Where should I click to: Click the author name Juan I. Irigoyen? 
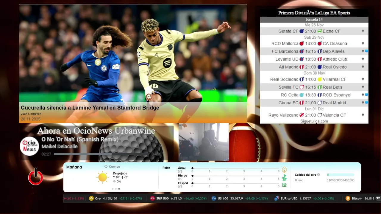(31, 114)
